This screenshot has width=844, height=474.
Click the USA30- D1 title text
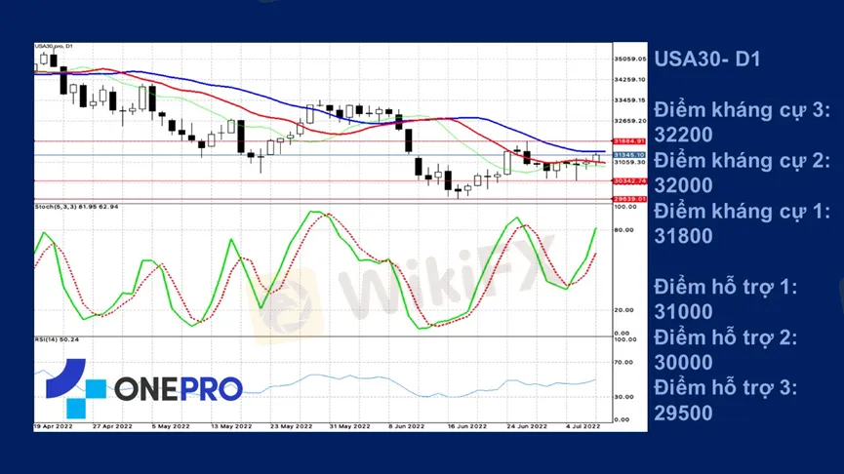pos(707,59)
